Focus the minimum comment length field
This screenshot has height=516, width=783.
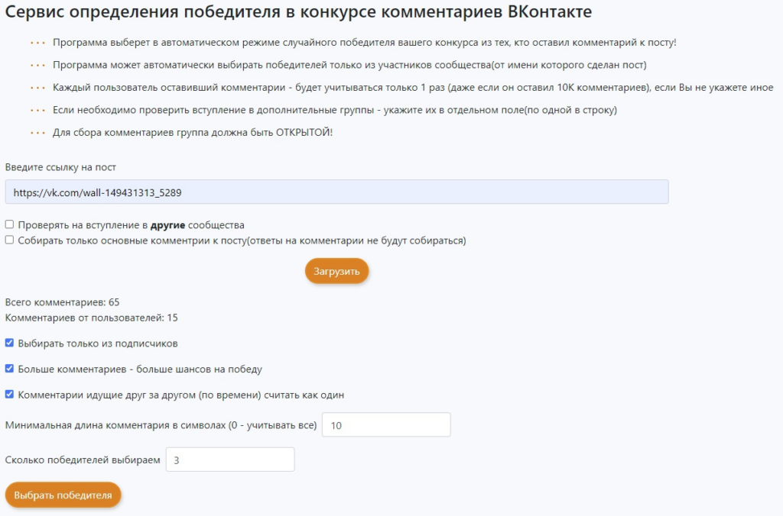pos(386,424)
